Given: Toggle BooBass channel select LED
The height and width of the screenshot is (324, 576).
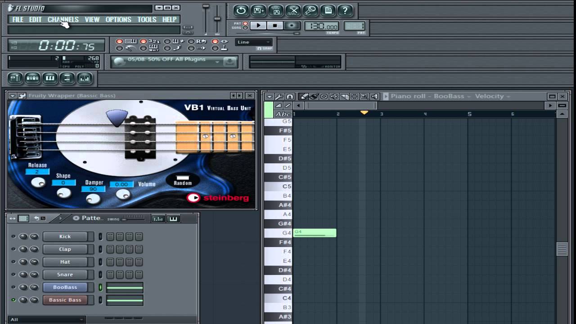Looking at the screenshot, I should [x=100, y=287].
